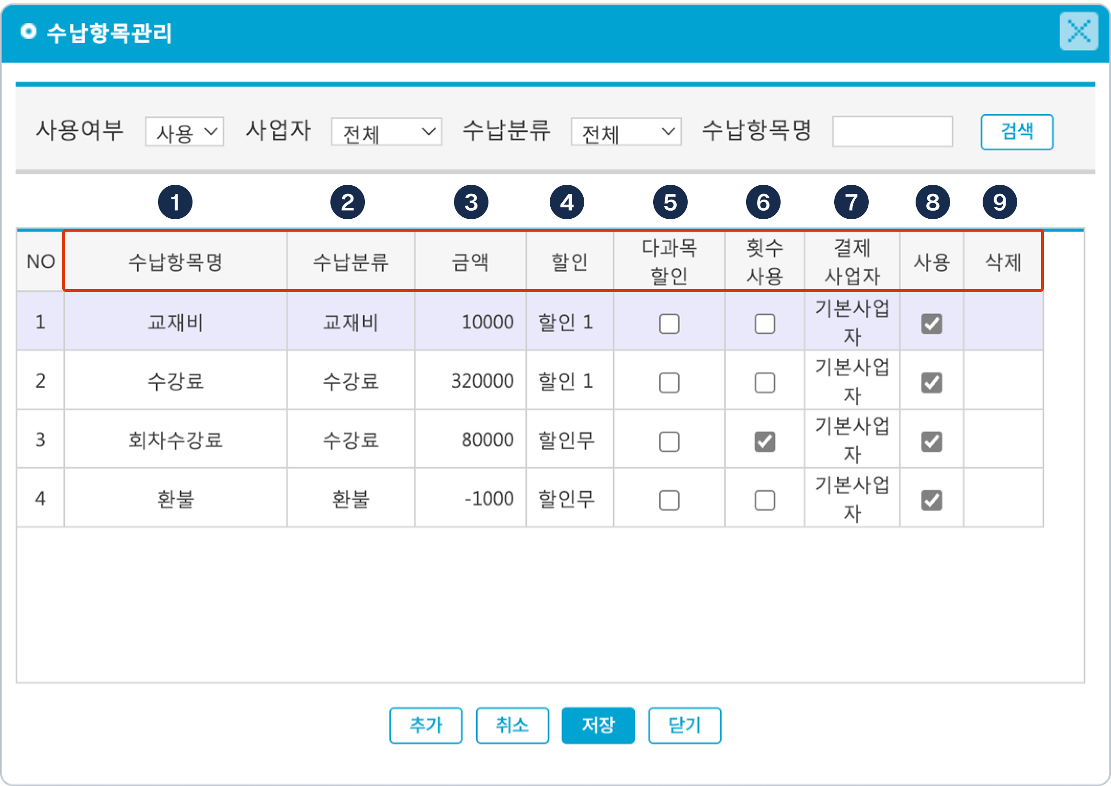The image size is (1111, 786).
Task: Close the 수납항목관리 dialog with the X icon
Action: point(1078,32)
